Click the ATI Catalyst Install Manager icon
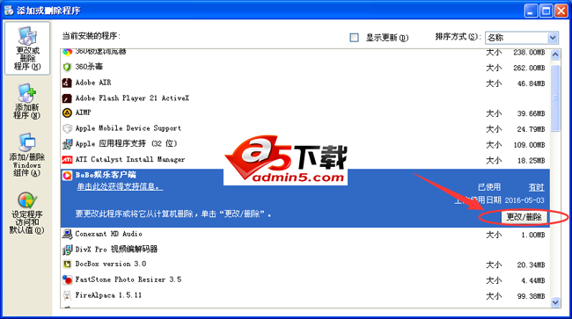Viewport: 572px width, 319px height. point(67,160)
